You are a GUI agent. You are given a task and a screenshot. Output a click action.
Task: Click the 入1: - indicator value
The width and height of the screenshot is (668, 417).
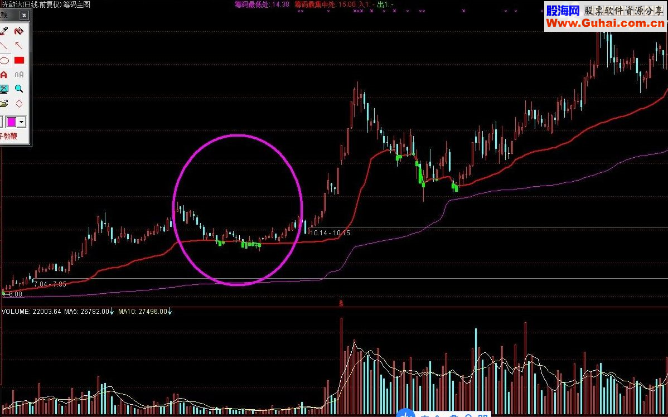(x=367, y=4)
